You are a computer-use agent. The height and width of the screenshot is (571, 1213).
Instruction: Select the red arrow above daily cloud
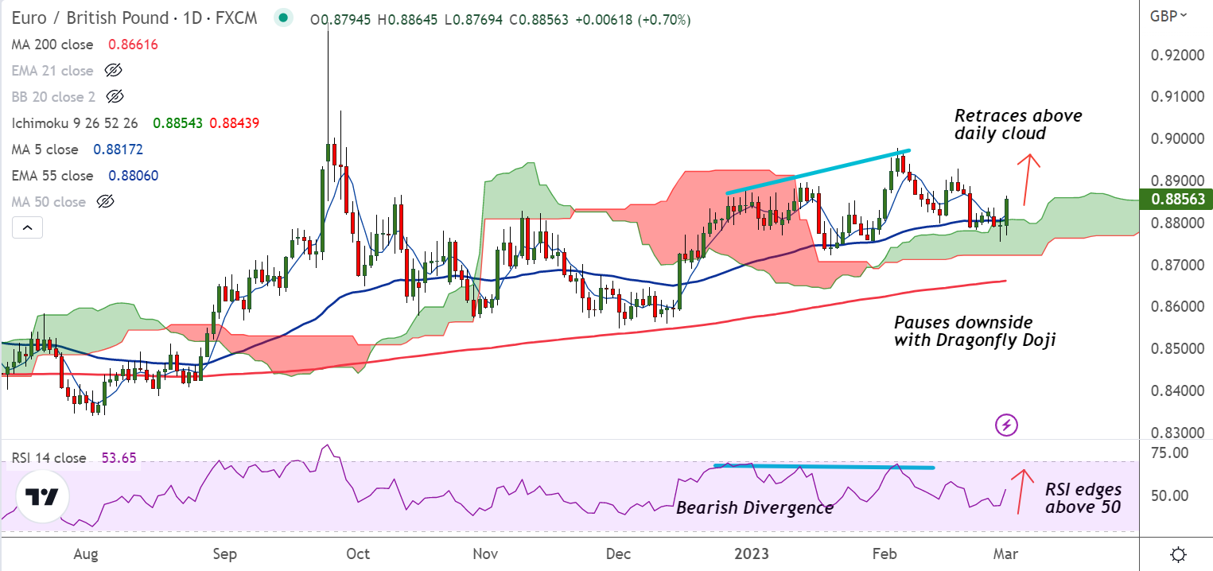[1032, 169]
